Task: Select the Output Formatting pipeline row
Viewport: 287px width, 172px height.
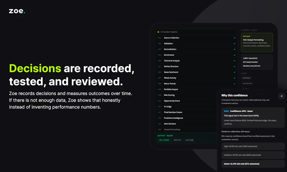Action: [x=186, y=129]
